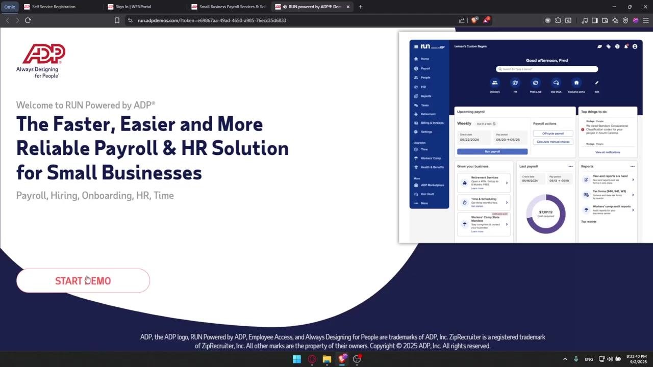The width and height of the screenshot is (653, 367).
Task: Switch to the Sign In | WFNPortal tab
Action: pos(145,7)
